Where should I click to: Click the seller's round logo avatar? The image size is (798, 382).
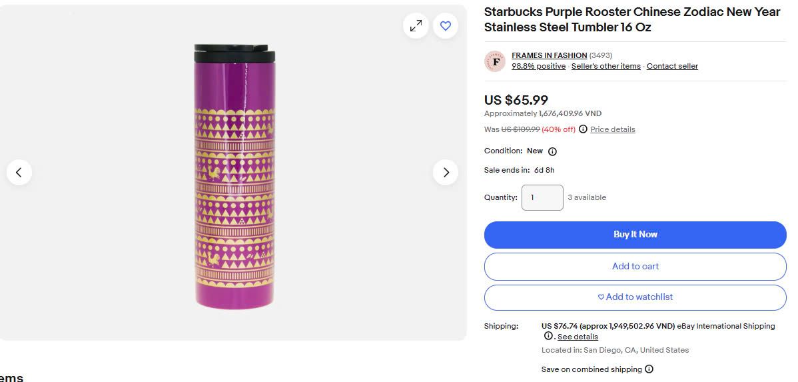click(x=495, y=61)
